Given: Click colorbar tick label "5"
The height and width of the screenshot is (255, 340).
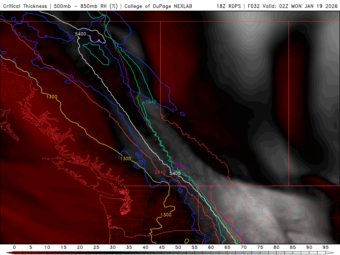Looking at the screenshot, I should [x=31, y=247].
